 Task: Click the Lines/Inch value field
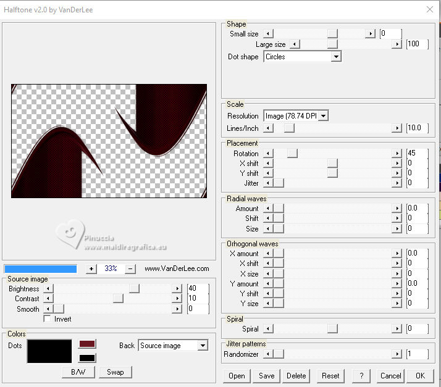point(418,128)
